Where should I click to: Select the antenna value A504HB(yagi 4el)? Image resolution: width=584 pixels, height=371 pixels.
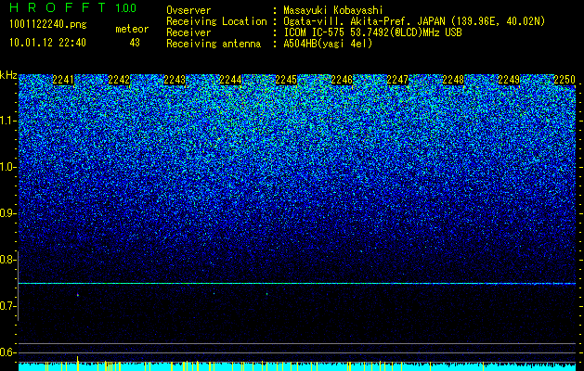point(328,44)
